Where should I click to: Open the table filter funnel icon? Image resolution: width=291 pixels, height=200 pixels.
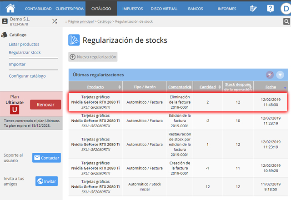[280, 75]
